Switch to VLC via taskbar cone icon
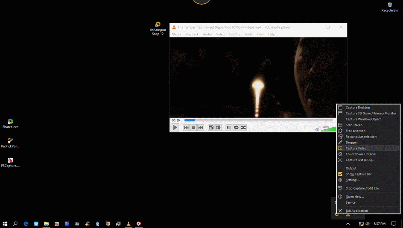Screen dimensions: 403x228 128,224
